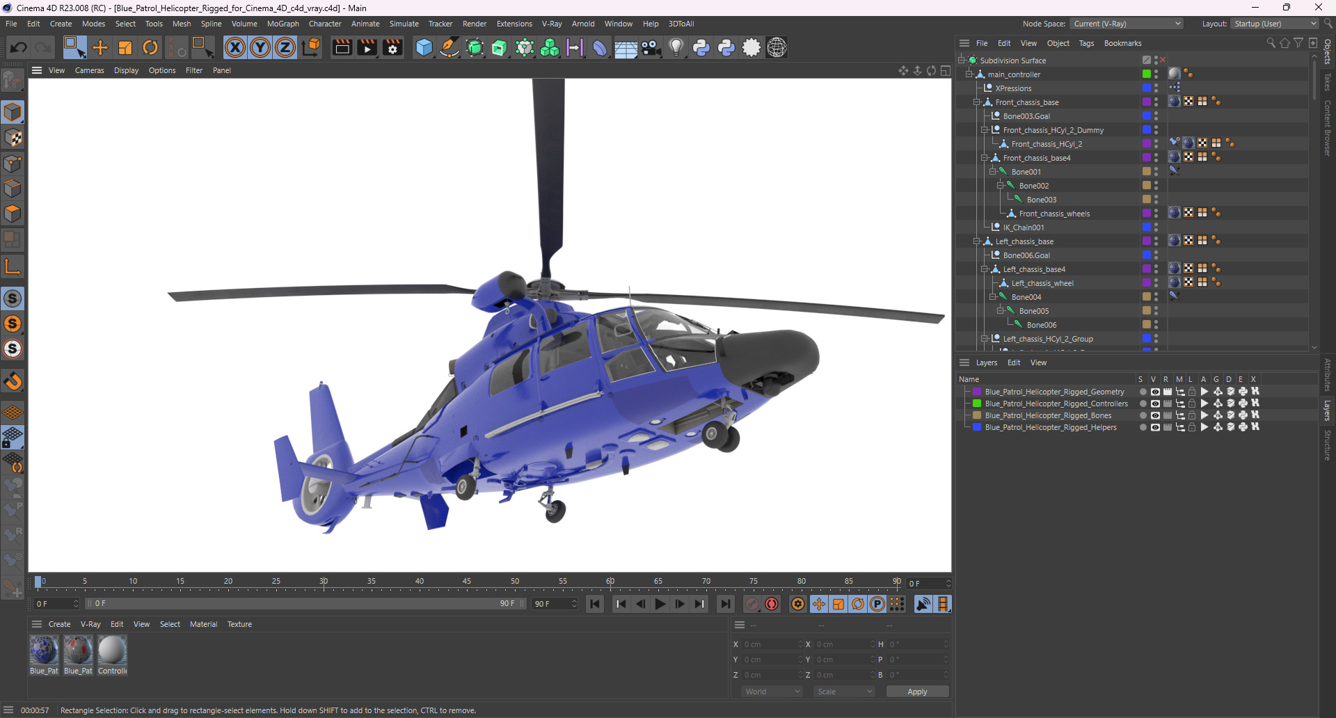The height and width of the screenshot is (718, 1336).
Task: Toggle Z axis lock icon
Action: click(x=285, y=47)
